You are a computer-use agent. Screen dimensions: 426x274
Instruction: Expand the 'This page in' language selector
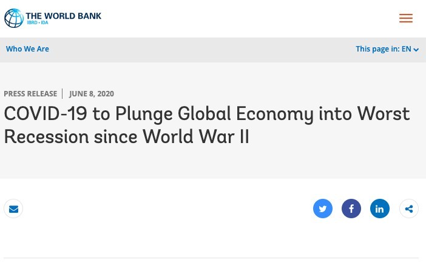(x=387, y=49)
